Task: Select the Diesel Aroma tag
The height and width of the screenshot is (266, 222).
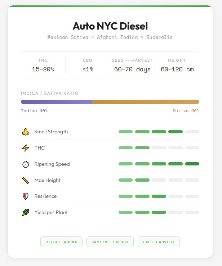Action: coord(61,242)
